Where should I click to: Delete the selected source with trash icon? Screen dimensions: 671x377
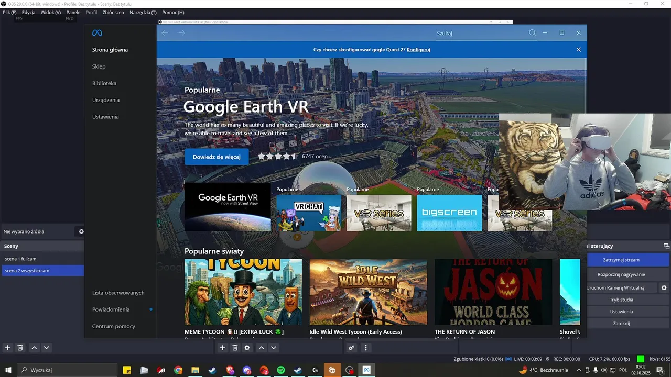click(x=235, y=348)
